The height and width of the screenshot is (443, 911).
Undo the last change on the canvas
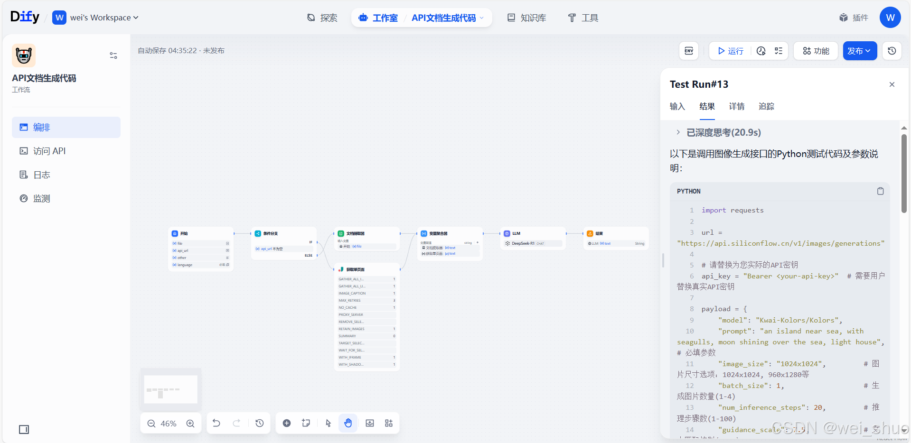pyautogui.click(x=216, y=423)
